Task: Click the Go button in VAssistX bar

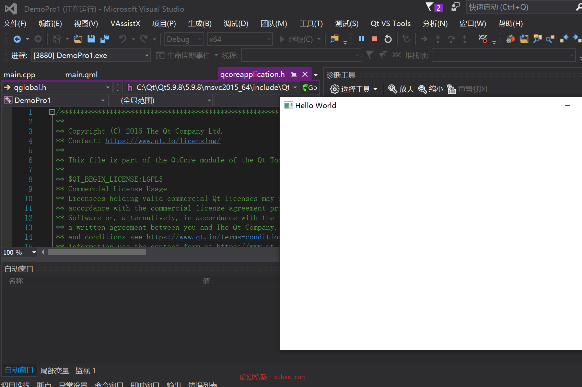Action: (310, 88)
